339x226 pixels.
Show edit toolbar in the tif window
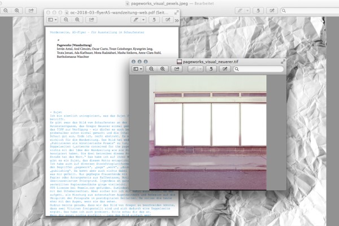pos(225,69)
